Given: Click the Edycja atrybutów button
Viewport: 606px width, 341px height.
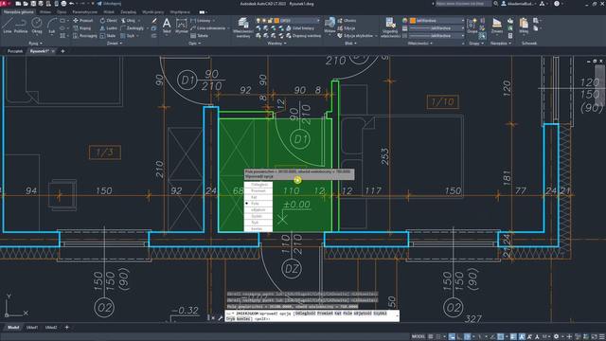Looking at the screenshot, I should [355, 36].
